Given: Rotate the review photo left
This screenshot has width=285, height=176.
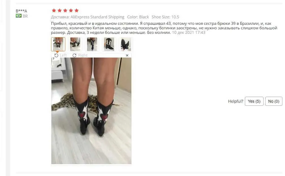Looking at the screenshot, I should click(60, 55).
